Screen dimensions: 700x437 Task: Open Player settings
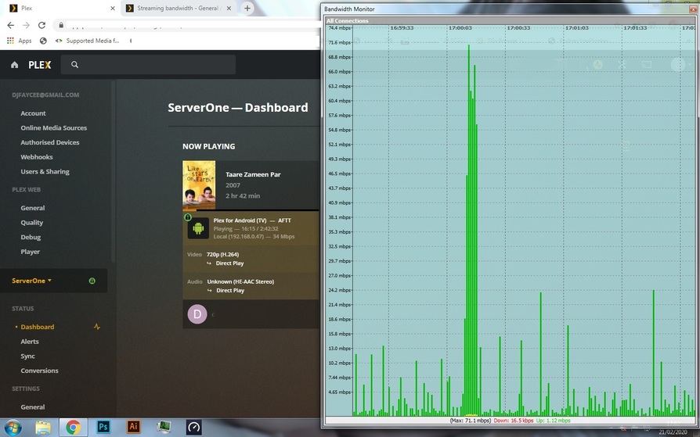pos(30,252)
